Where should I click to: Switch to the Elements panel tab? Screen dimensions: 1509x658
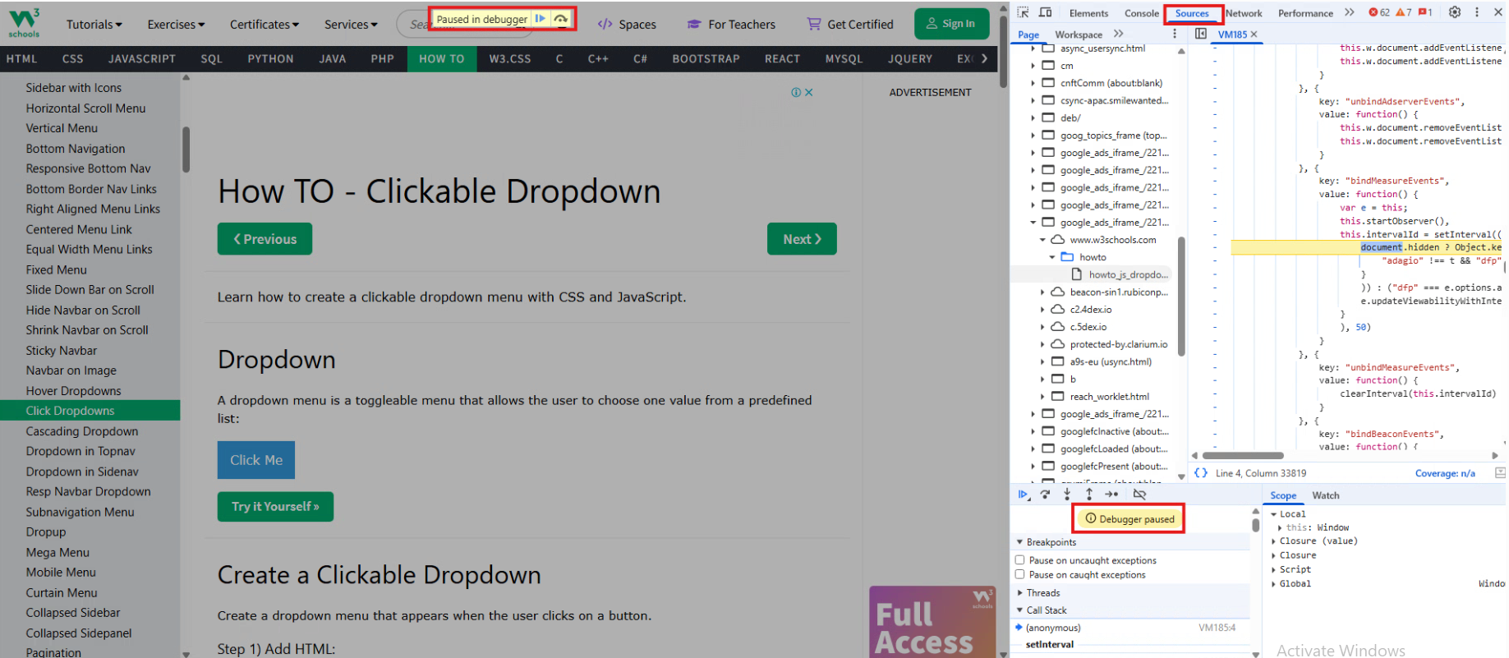point(1088,13)
